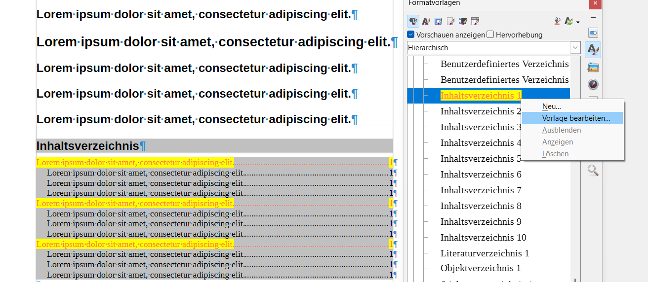Image resolution: width=648 pixels, height=282 pixels.
Task: Activate Fill Format Mode watering can
Action: tap(557, 21)
